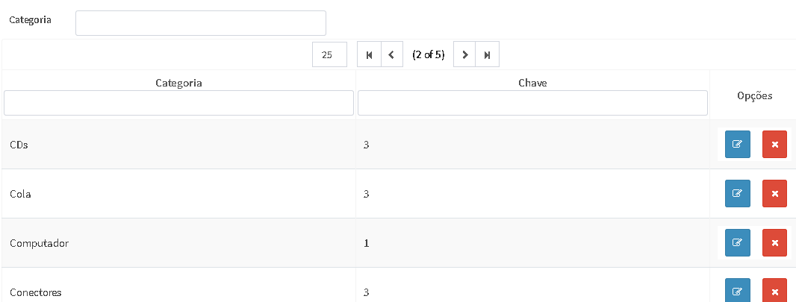This screenshot has width=796, height=302.
Task: Edit the Computador category row
Action: (737, 243)
